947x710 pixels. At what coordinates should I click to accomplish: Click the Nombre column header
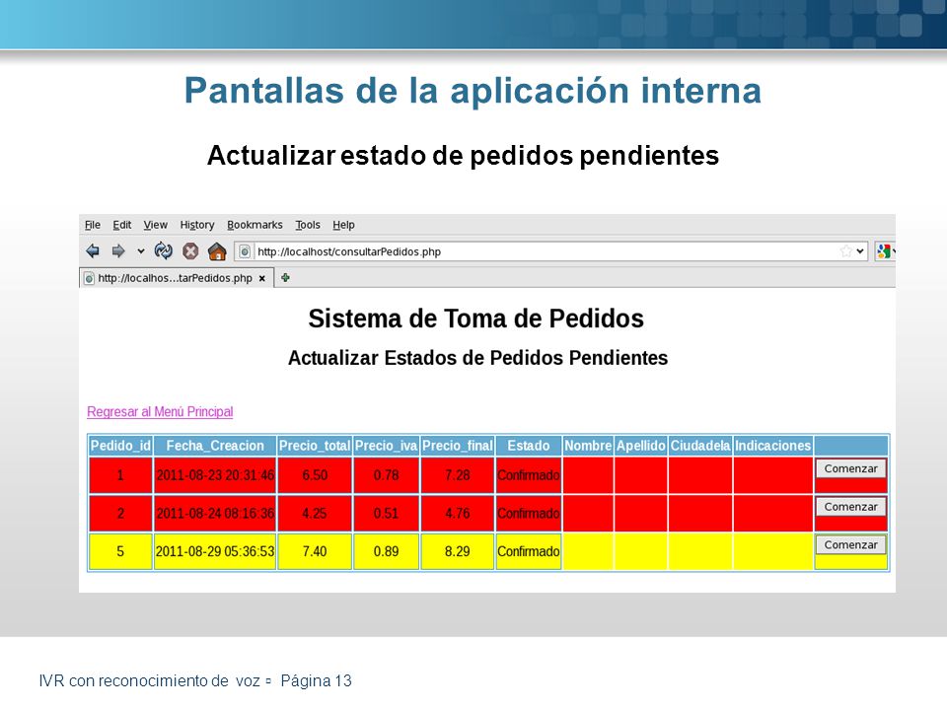click(x=588, y=446)
